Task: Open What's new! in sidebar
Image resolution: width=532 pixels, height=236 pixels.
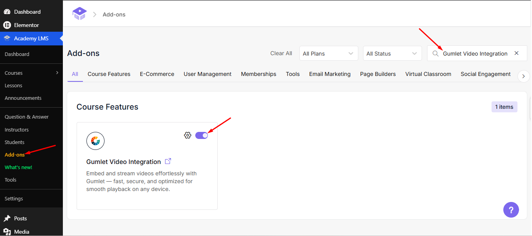Action: [18, 167]
